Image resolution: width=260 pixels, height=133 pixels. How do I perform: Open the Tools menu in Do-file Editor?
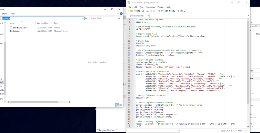[168, 7]
